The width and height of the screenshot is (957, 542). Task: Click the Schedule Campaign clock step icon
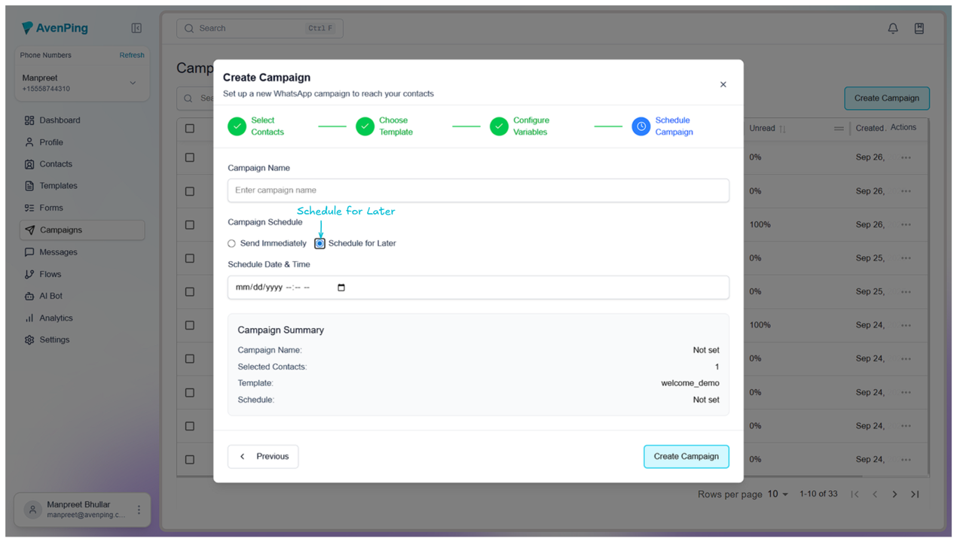point(641,126)
